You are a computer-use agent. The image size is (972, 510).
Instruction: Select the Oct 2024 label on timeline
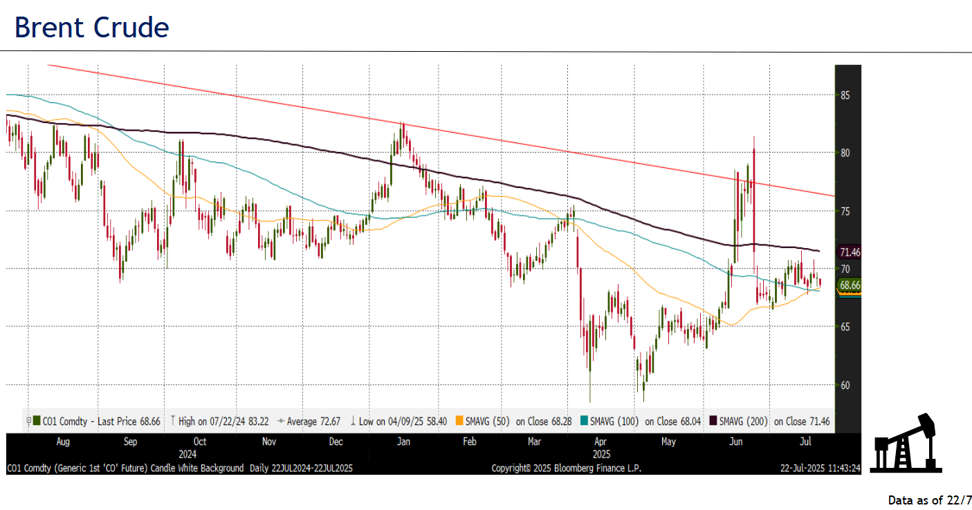[x=200, y=441]
